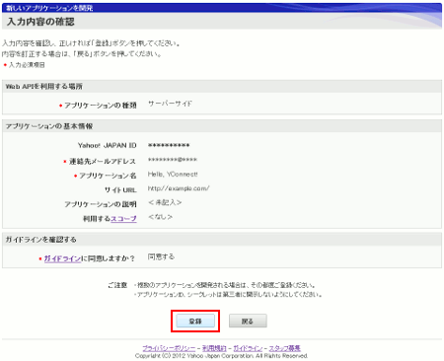This screenshot has height=361, width=444.
Task: Click the 新しいアプリケーションを開発 title bar text
Action: (x=49, y=8)
